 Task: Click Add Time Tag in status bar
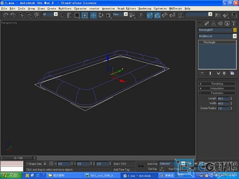pos(121,169)
